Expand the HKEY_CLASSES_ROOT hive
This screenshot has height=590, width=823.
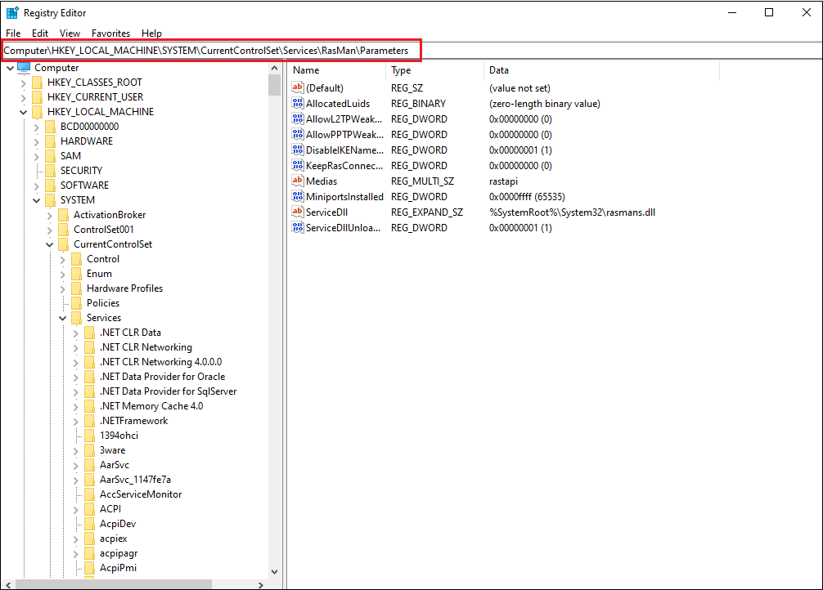[23, 83]
